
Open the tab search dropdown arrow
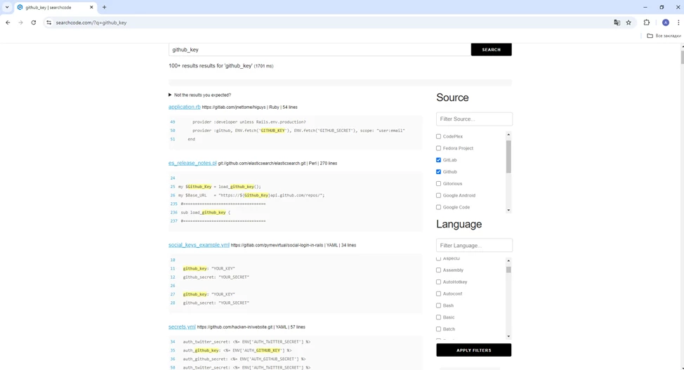point(7,7)
